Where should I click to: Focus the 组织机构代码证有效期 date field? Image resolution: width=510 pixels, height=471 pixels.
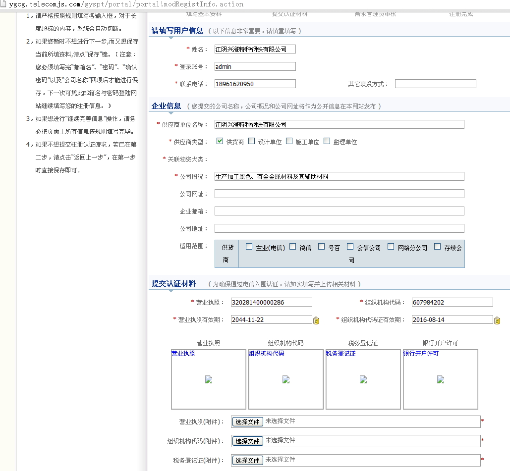pyautogui.click(x=452, y=319)
